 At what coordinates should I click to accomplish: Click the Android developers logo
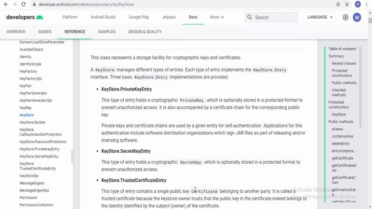tap(24, 17)
